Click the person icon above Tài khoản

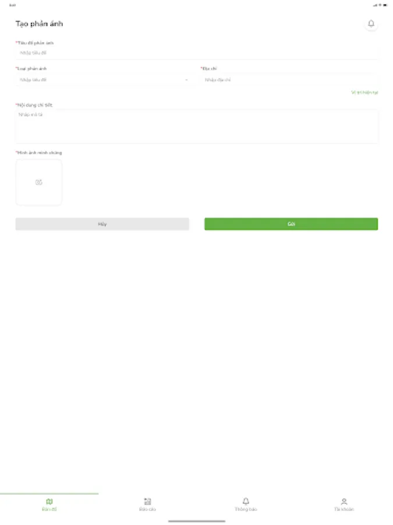tap(344, 500)
